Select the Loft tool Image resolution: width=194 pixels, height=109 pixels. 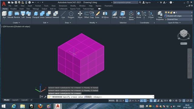click(x=23, y=15)
